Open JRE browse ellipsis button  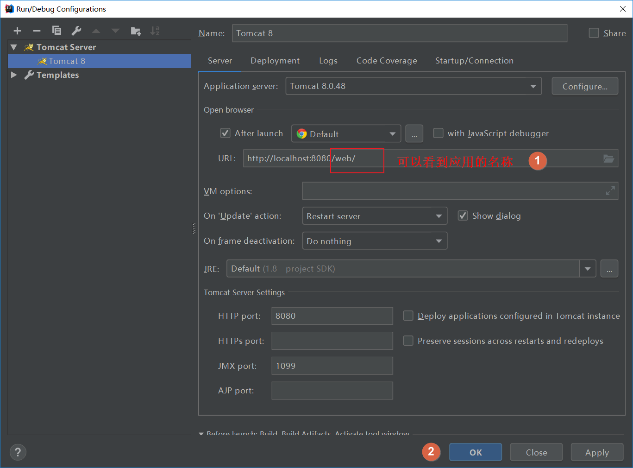click(609, 269)
